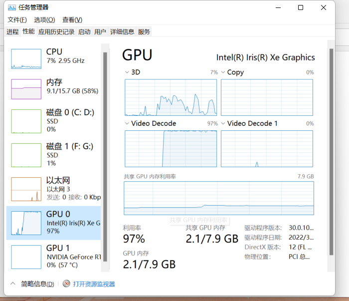
Task: Open 磁盘 0 (C: D:) performance view
Action: coord(53,121)
